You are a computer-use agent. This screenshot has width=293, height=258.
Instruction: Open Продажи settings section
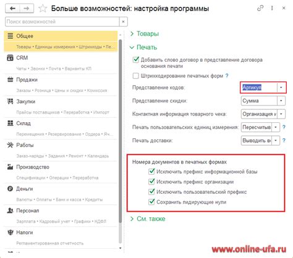point(61,85)
